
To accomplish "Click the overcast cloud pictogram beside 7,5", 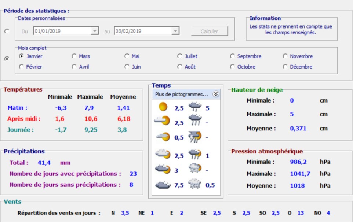I will [x=163, y=185].
